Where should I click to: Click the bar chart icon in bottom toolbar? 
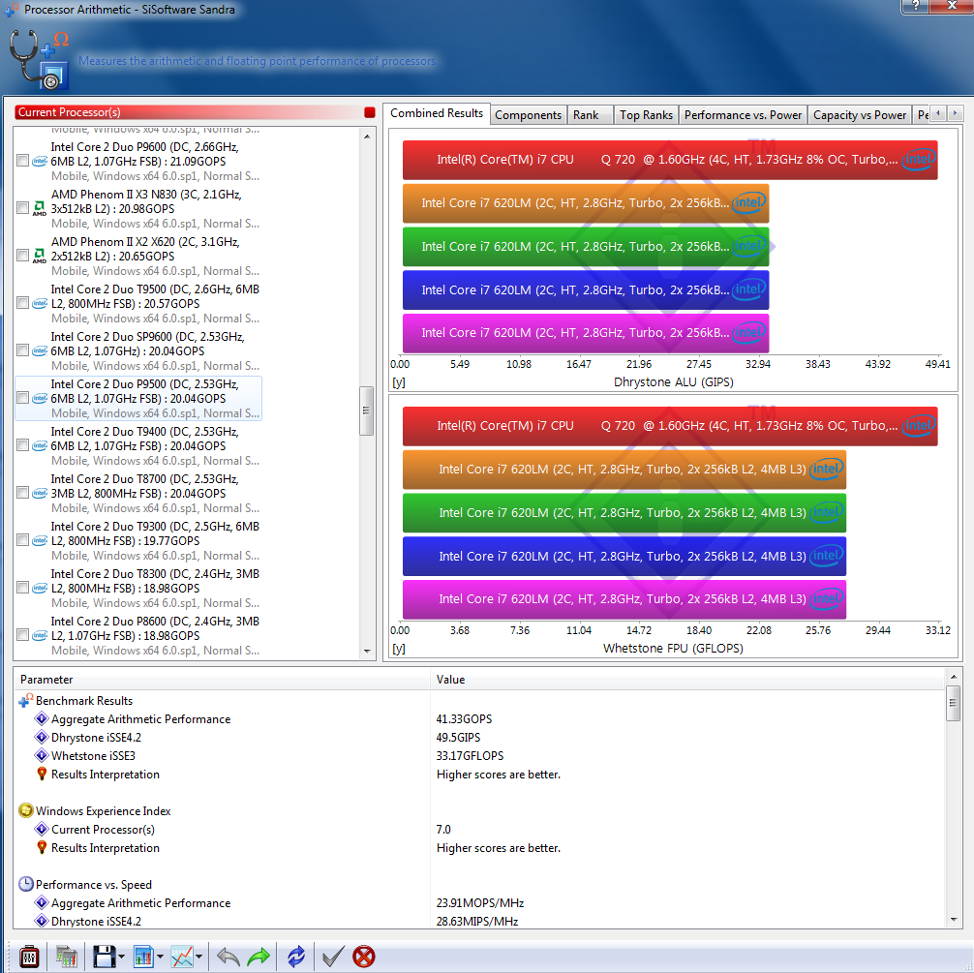coord(143,957)
